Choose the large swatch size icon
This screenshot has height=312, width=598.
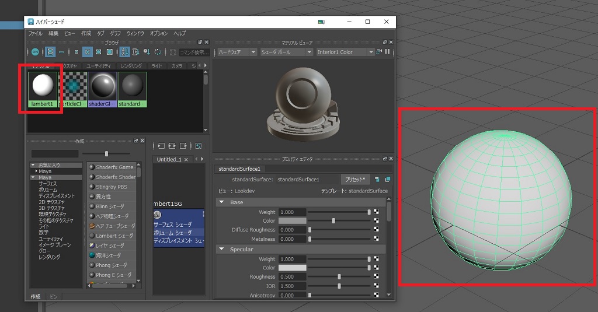tap(98, 52)
